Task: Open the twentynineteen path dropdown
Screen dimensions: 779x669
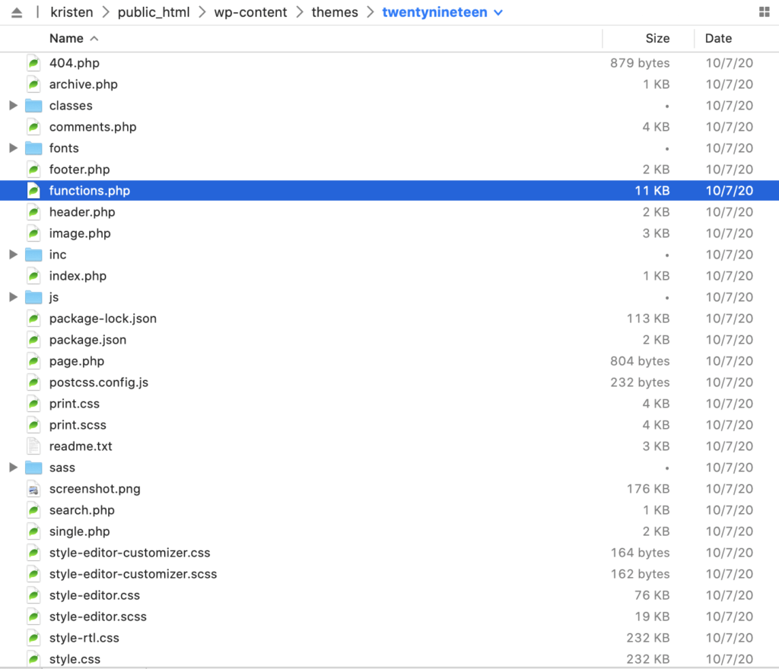Action: 498,13
